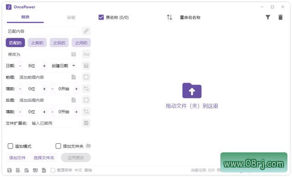
Task: Select the 之后的 match mode
Action: (x=59, y=43)
